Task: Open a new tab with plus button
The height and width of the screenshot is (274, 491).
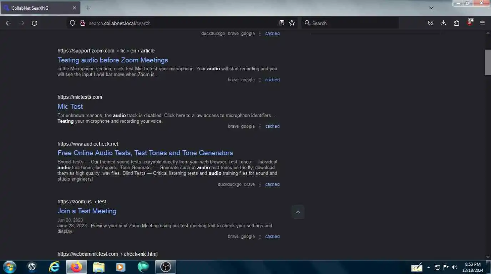Action: click(88, 8)
